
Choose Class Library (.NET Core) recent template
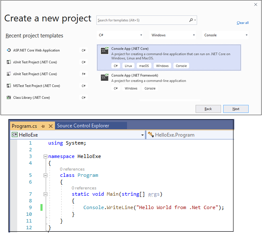coord(47,98)
